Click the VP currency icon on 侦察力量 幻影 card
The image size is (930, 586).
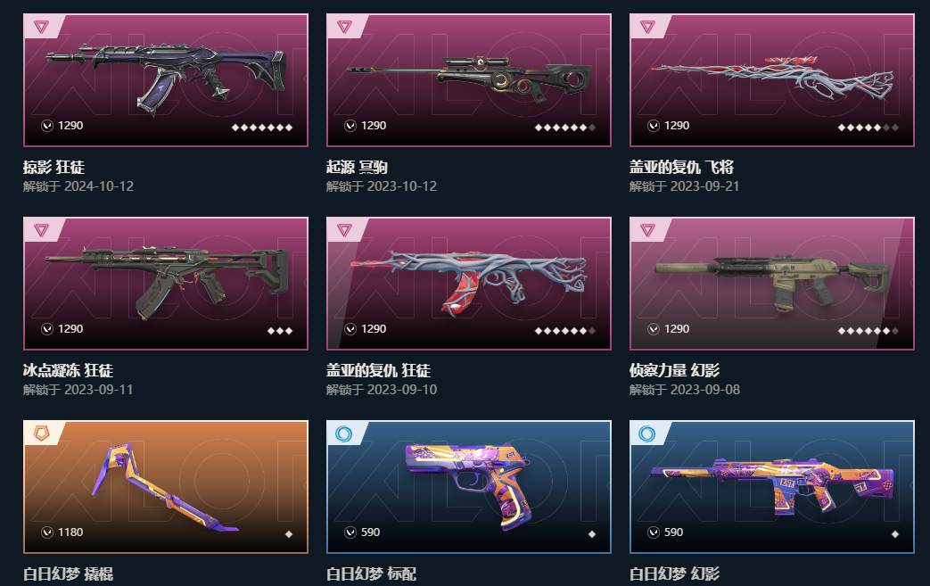[x=653, y=329]
